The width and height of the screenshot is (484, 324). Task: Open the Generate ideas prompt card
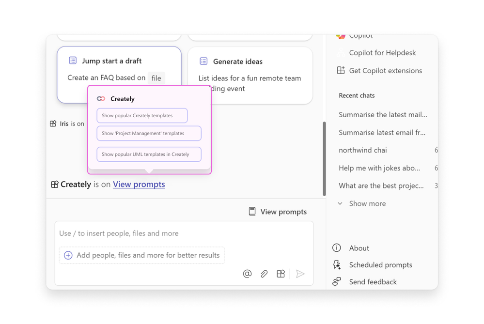[250, 75]
